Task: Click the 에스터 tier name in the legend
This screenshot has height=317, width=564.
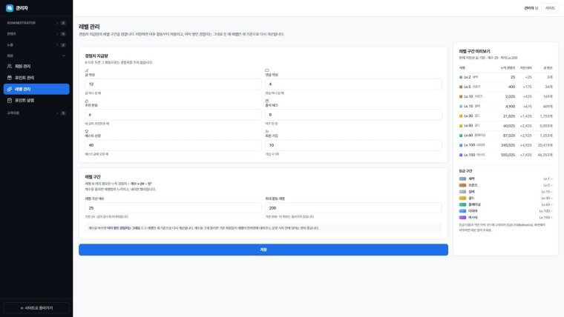Action: click(473, 218)
